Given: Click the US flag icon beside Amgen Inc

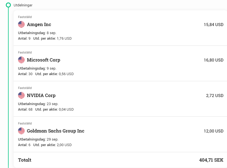Looking at the screenshot, I should (21, 24).
